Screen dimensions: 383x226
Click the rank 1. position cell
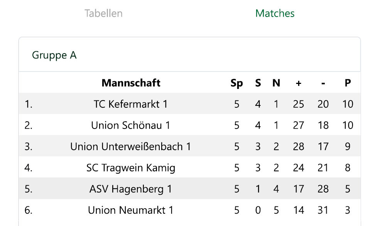click(x=29, y=104)
